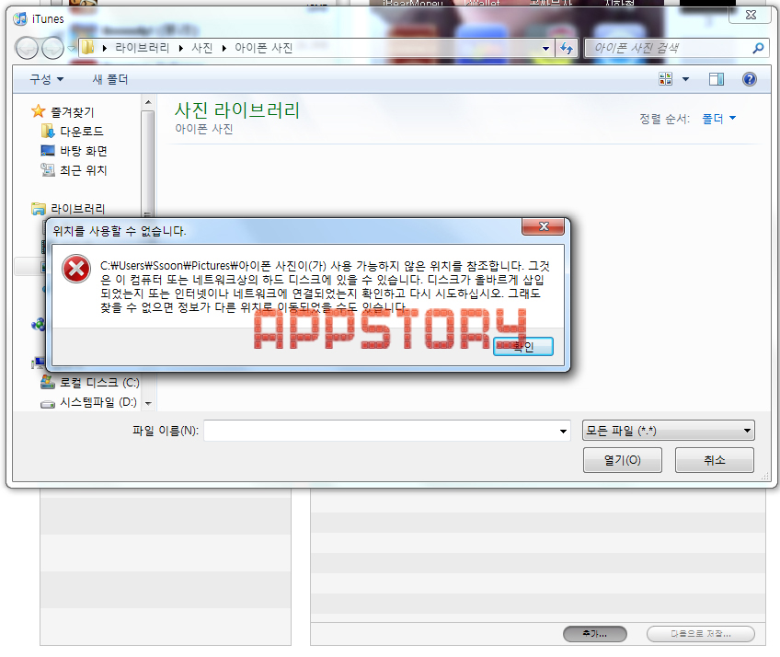Click the red error icon in dialog

tap(76, 269)
